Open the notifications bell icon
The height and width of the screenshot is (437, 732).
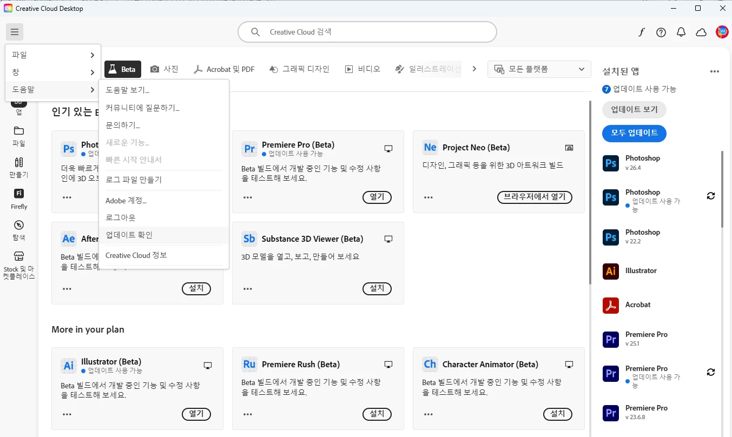point(681,32)
